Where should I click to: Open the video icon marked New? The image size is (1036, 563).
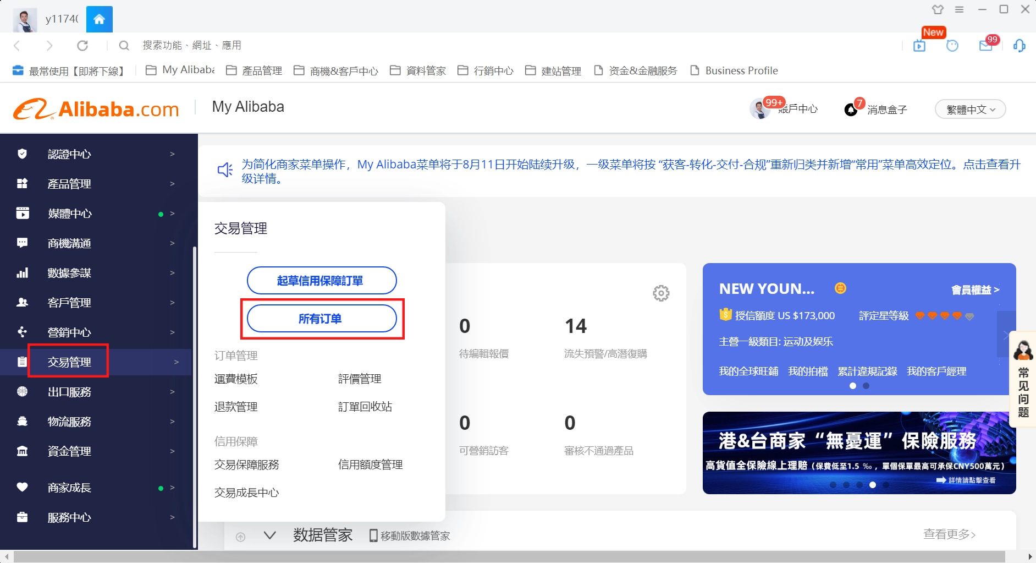[x=919, y=46]
